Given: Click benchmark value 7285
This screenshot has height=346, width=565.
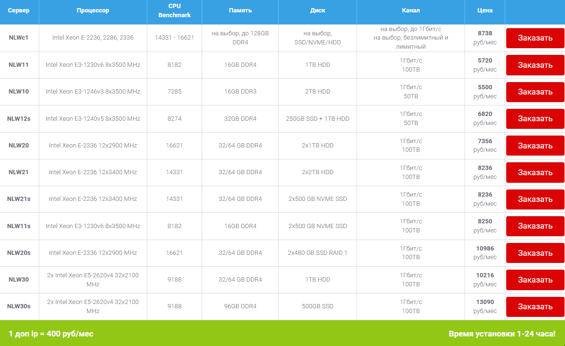Looking at the screenshot, I should (174, 91).
